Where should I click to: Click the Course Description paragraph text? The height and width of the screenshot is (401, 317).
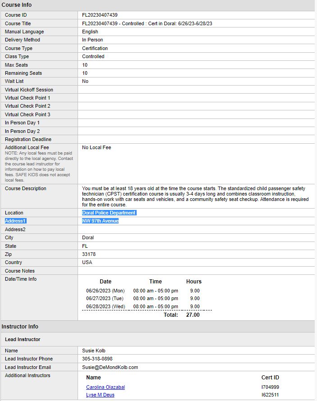pos(195,196)
